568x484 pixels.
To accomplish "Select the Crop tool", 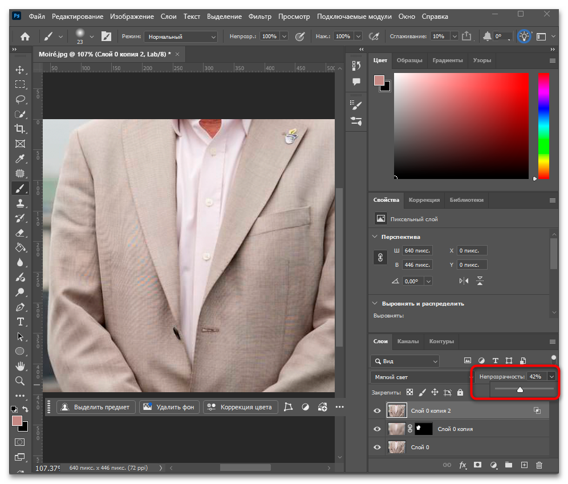I will pyautogui.click(x=20, y=129).
